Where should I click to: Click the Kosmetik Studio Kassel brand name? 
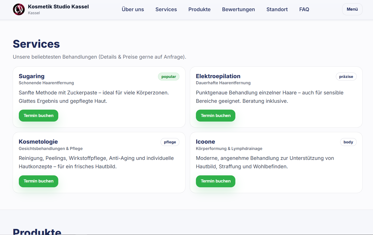point(58,7)
